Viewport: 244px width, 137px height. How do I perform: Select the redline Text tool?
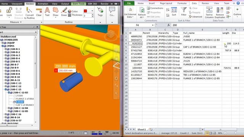pos(47,12)
